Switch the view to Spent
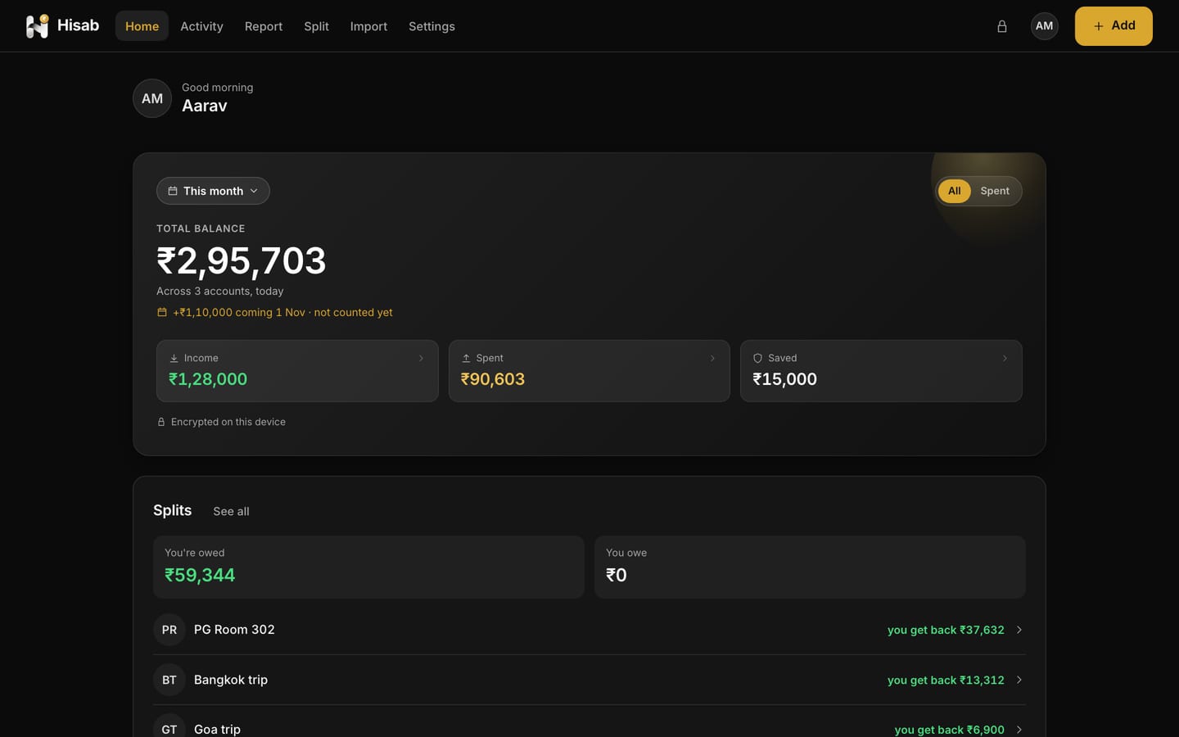Image resolution: width=1179 pixels, height=737 pixels. point(995,191)
